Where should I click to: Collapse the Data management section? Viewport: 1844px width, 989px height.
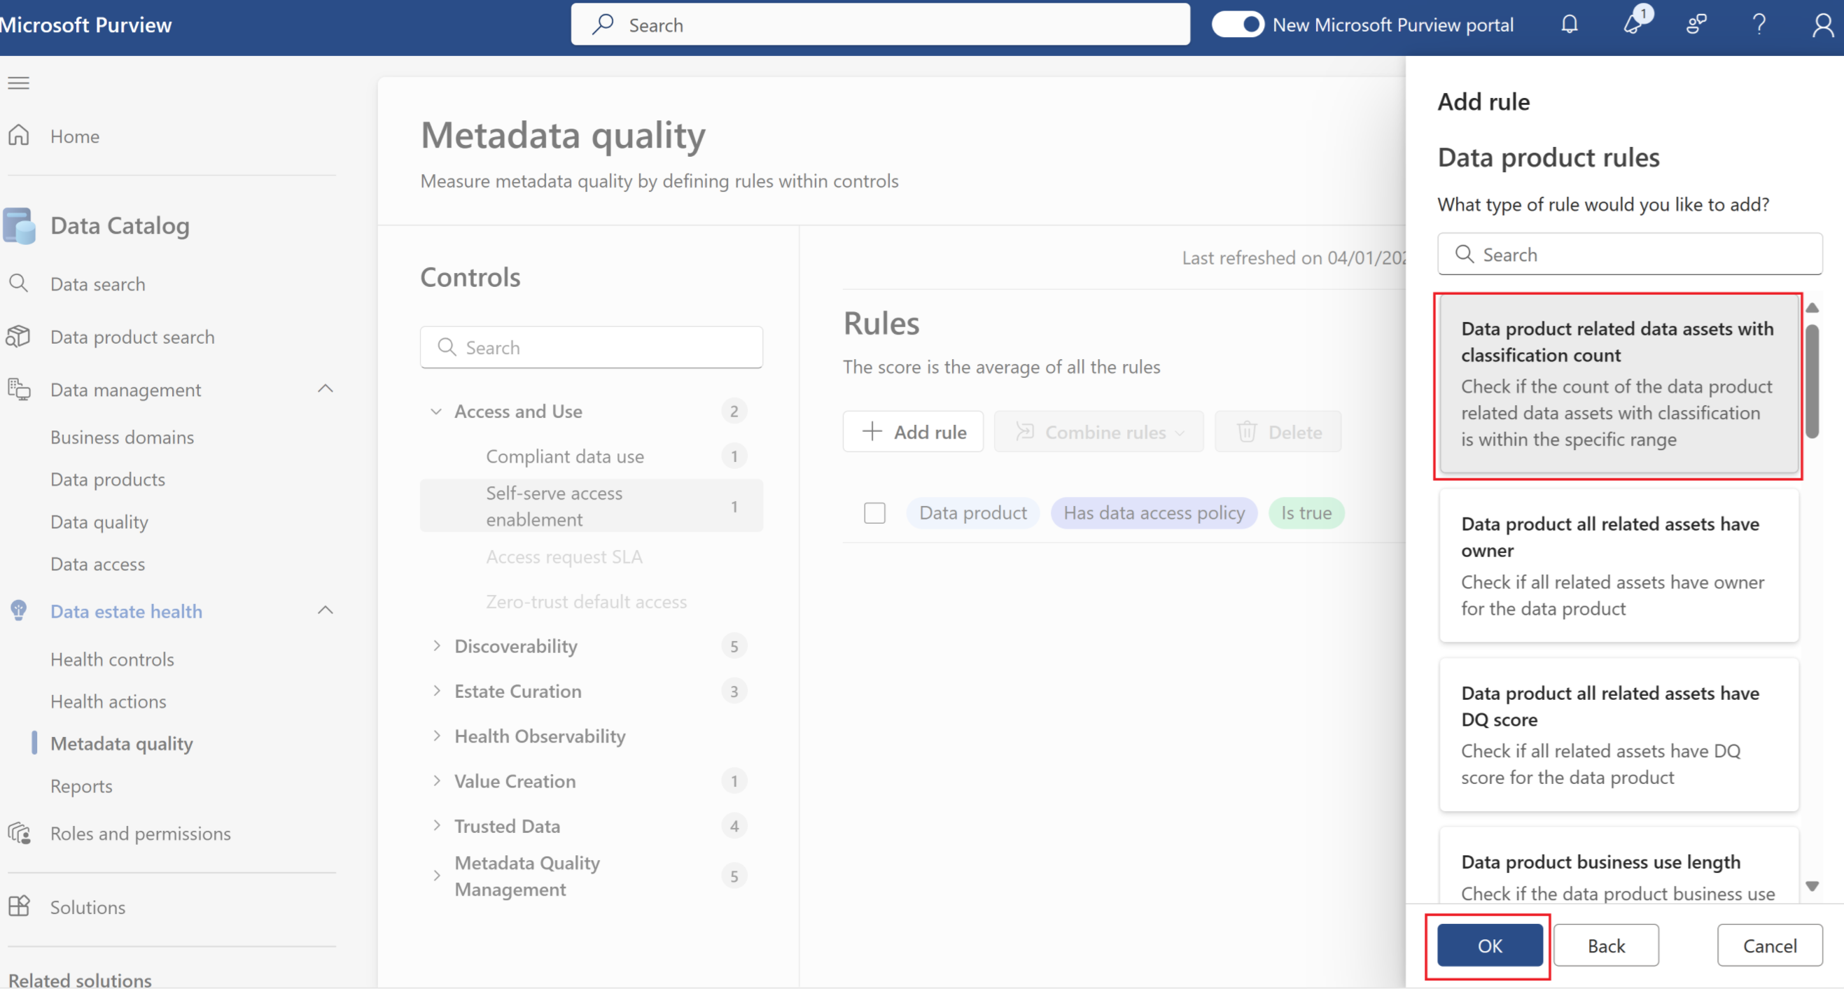tap(326, 389)
